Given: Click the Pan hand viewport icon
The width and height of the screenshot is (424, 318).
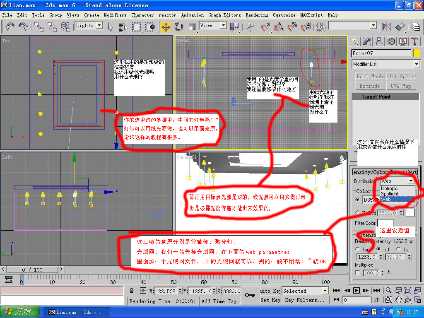Looking at the screenshot, I should [398, 300].
